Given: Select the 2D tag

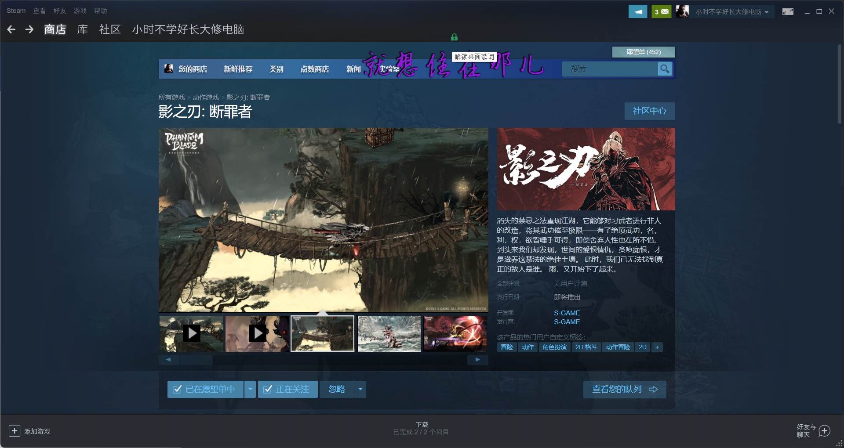Looking at the screenshot, I should [643, 347].
